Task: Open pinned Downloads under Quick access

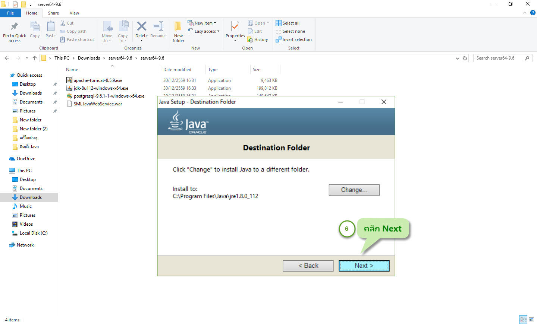Action: coord(31,93)
